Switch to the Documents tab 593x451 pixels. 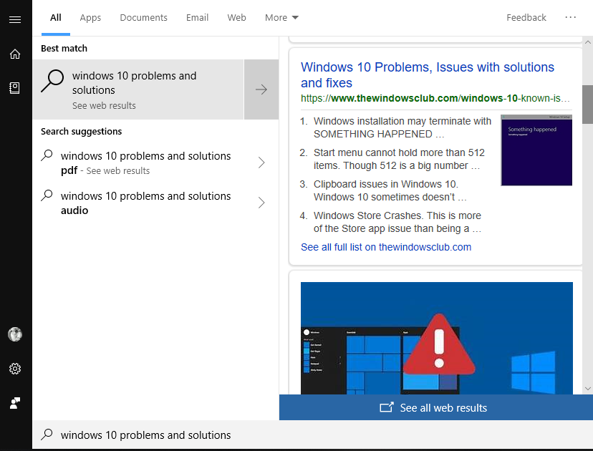coord(143,17)
